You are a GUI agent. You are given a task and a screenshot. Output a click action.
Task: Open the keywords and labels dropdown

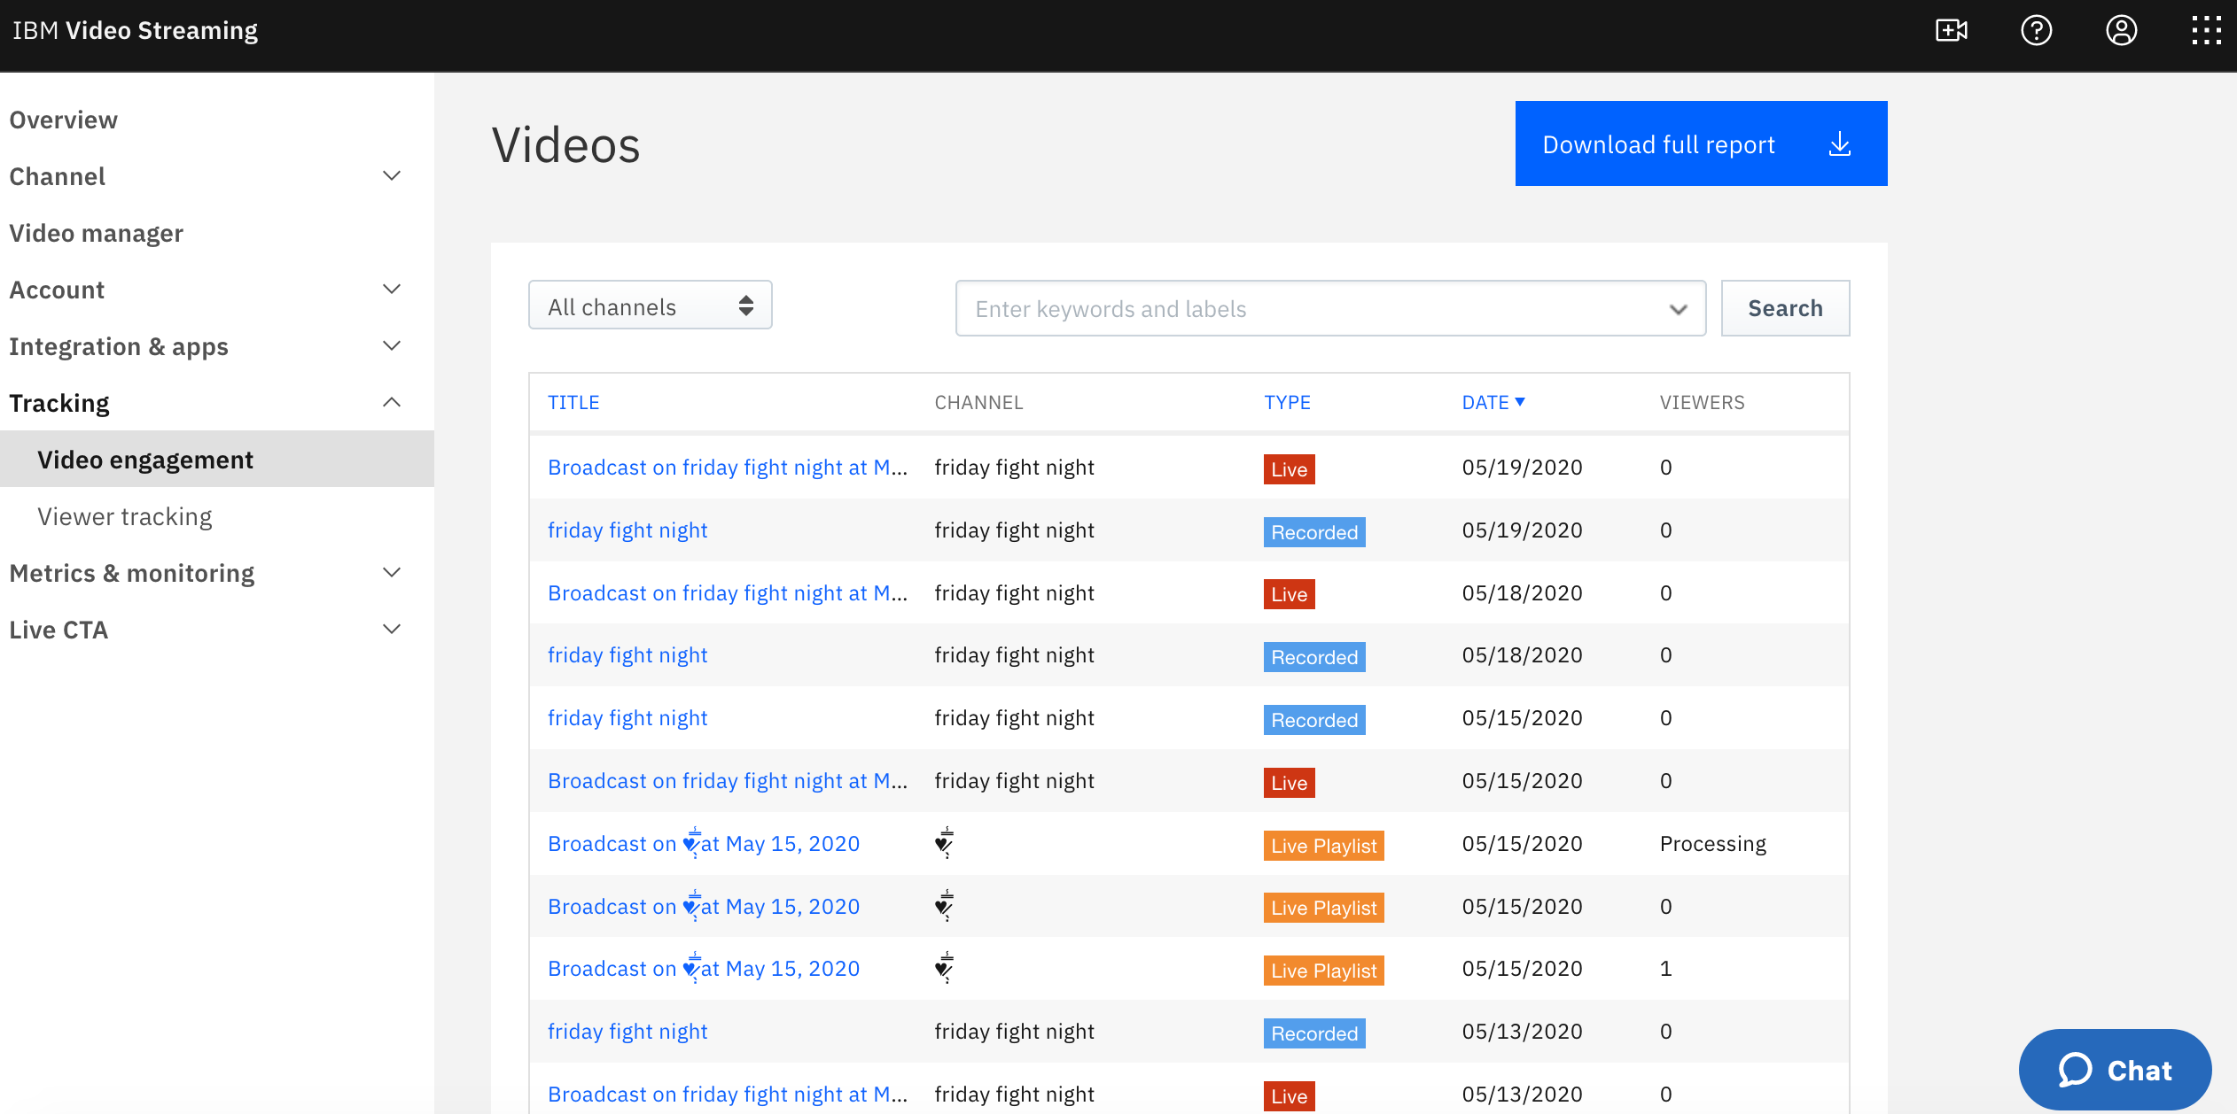point(1678,307)
